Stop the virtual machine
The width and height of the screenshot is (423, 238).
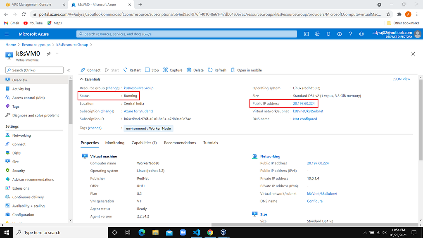click(152, 70)
